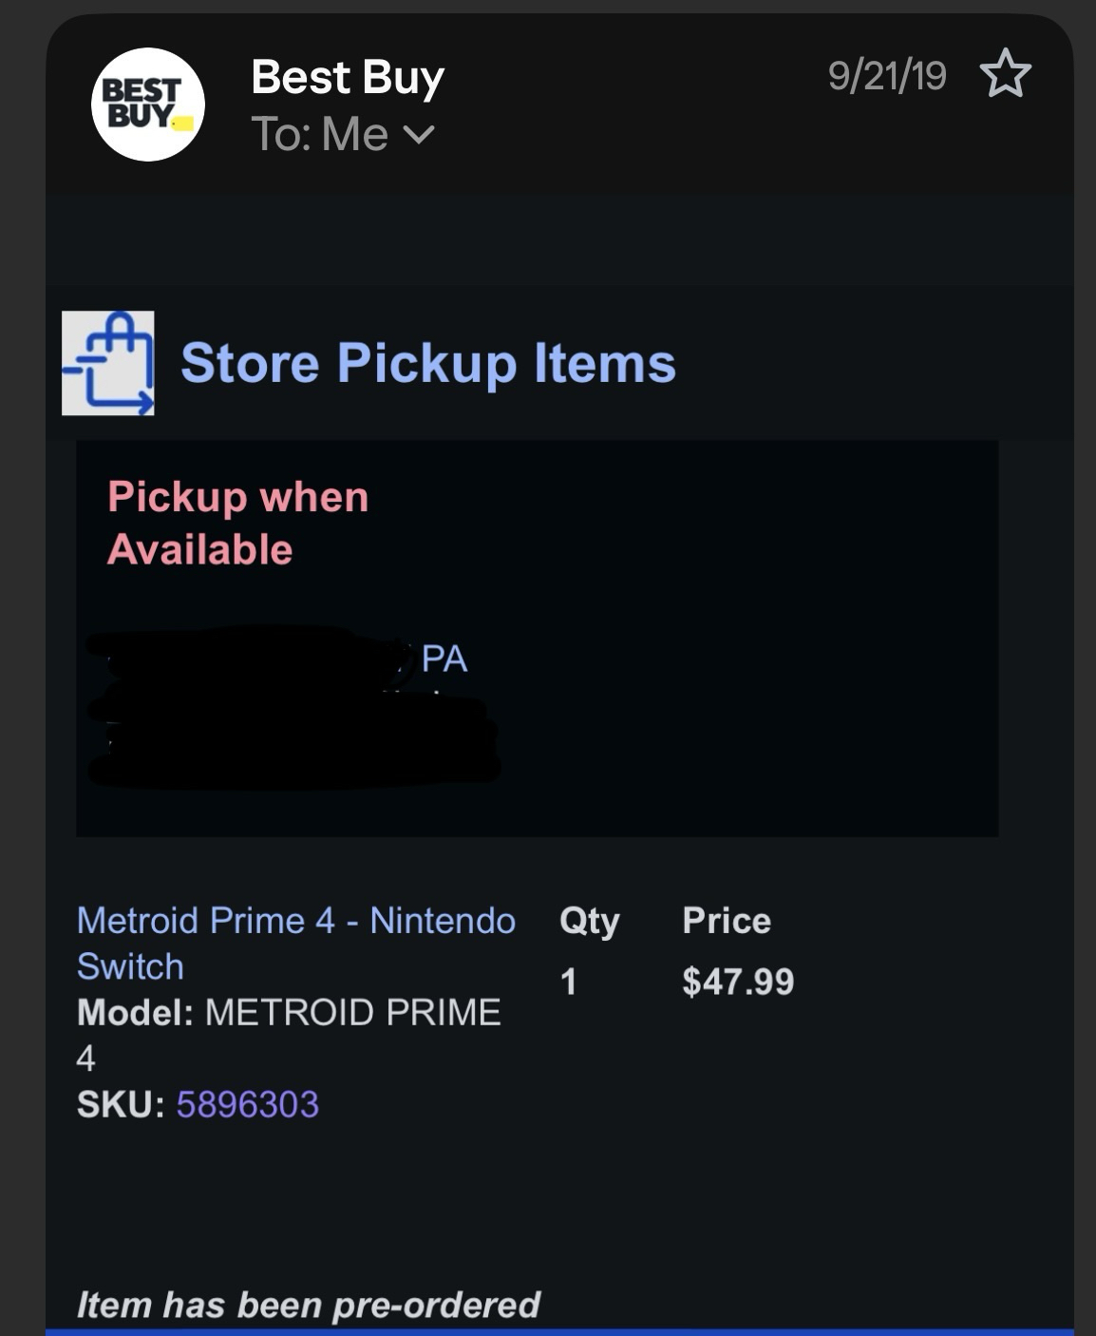Tap the Price column header
The width and height of the screenshot is (1096, 1336).
coord(726,921)
